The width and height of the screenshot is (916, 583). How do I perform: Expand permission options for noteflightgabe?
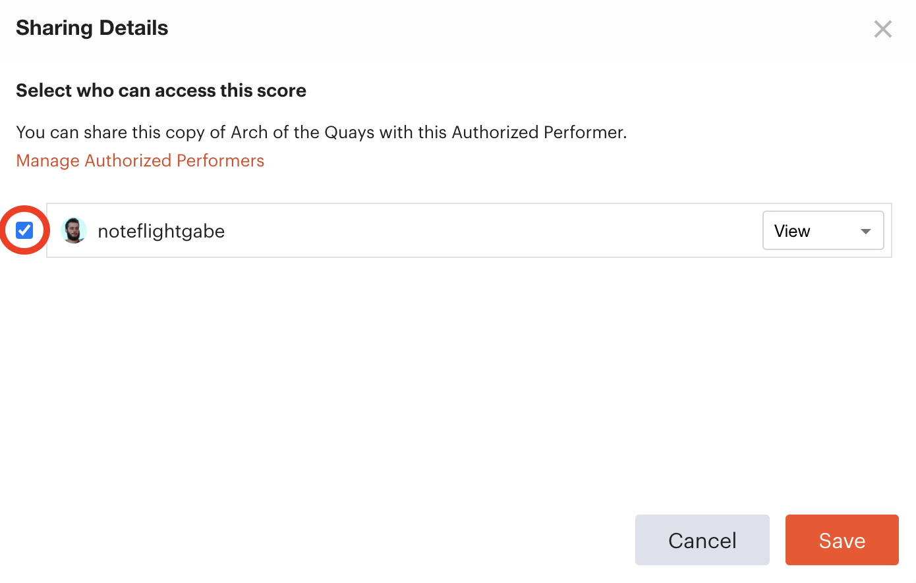pyautogui.click(x=823, y=230)
